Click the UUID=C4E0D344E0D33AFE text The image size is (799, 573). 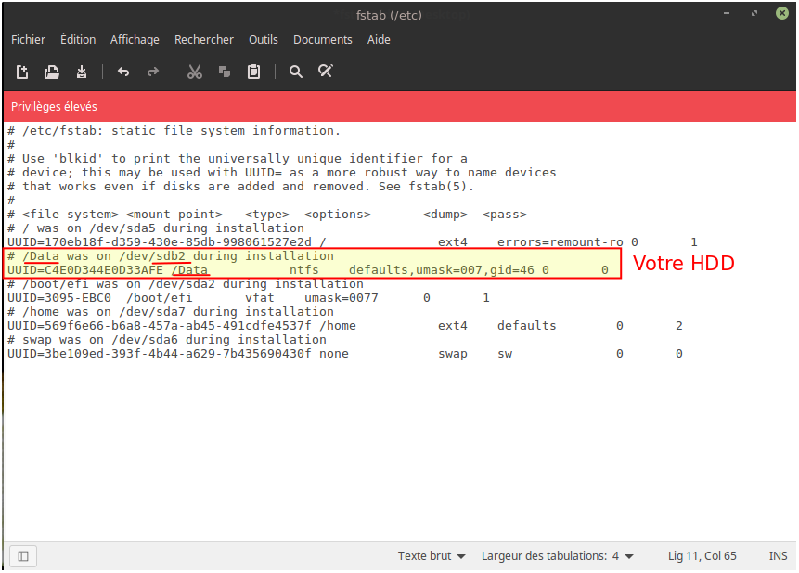(x=85, y=270)
